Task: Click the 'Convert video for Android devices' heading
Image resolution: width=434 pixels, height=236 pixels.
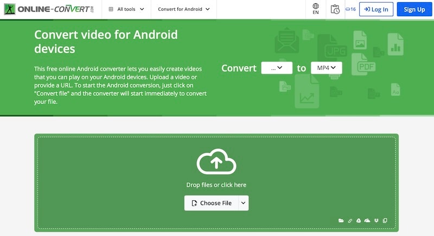Action: (106, 42)
